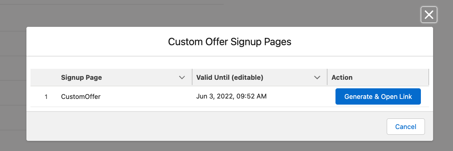Click the gray footer area beside Cancel
Image resolution: width=453 pixels, height=151 pixels.
point(202,127)
